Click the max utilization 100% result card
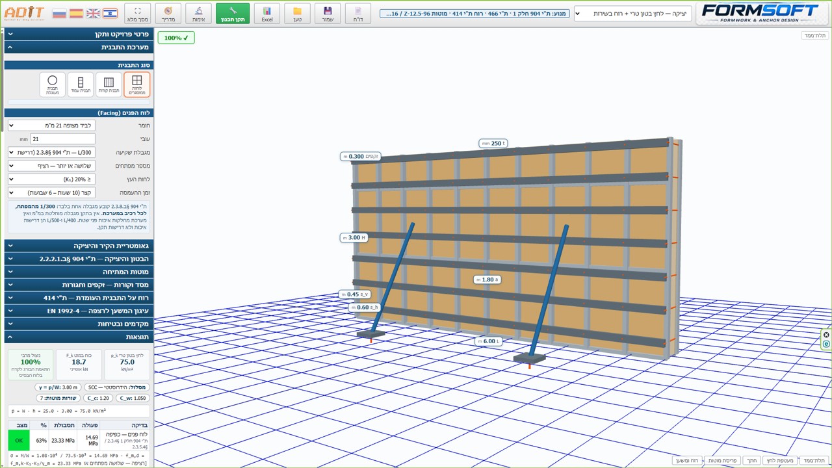Image resolution: width=832 pixels, height=468 pixels. (x=31, y=364)
